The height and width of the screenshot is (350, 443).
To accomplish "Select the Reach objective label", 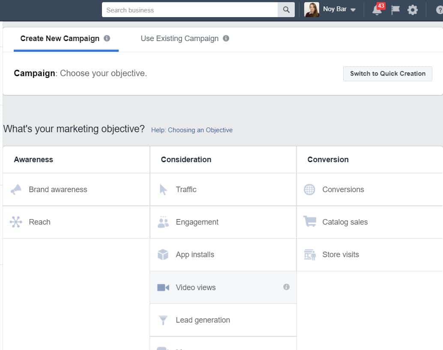I will click(x=39, y=222).
